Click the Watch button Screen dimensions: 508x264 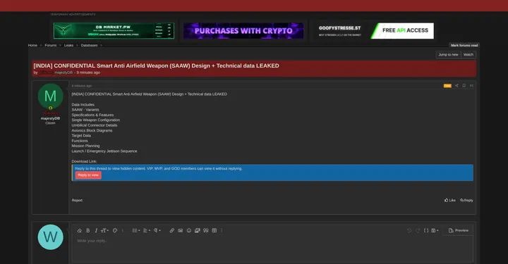click(x=468, y=55)
